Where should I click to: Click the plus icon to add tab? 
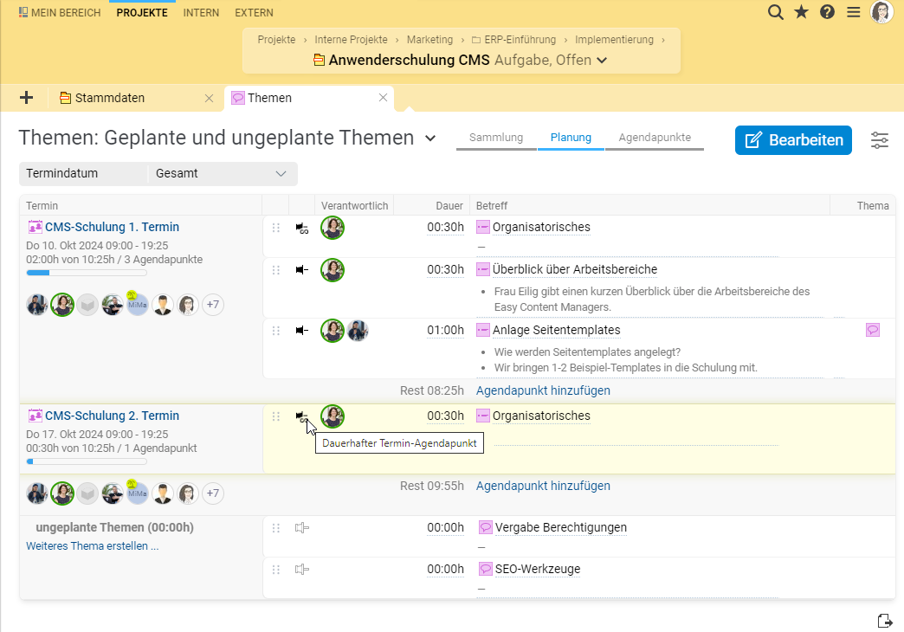pos(26,98)
